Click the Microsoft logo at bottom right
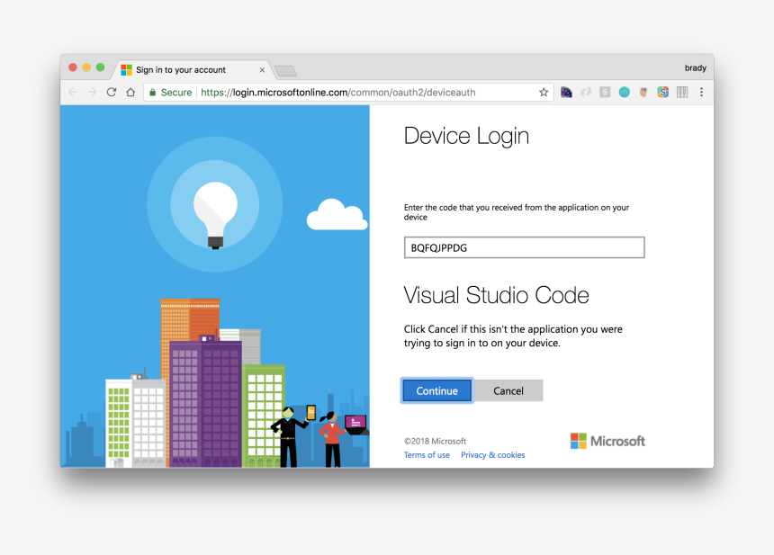Viewport: 774px width, 555px height. (607, 441)
